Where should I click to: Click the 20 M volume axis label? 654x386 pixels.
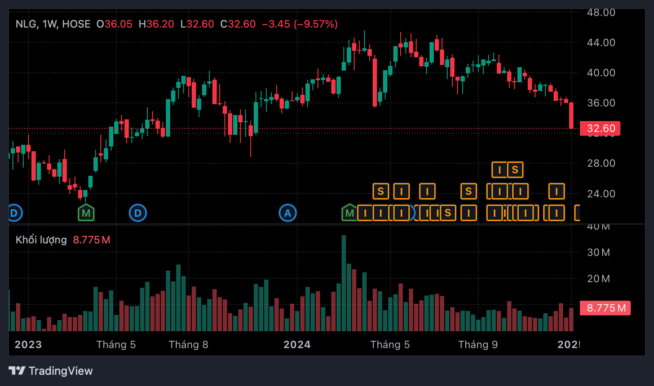598,279
